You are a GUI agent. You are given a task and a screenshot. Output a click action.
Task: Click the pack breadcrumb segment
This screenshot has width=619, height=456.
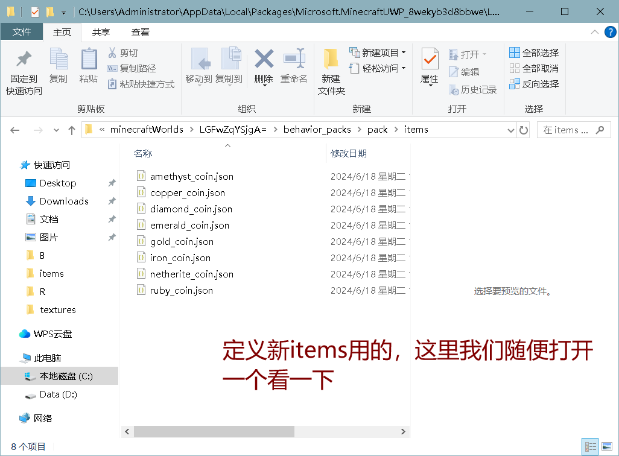(x=378, y=130)
